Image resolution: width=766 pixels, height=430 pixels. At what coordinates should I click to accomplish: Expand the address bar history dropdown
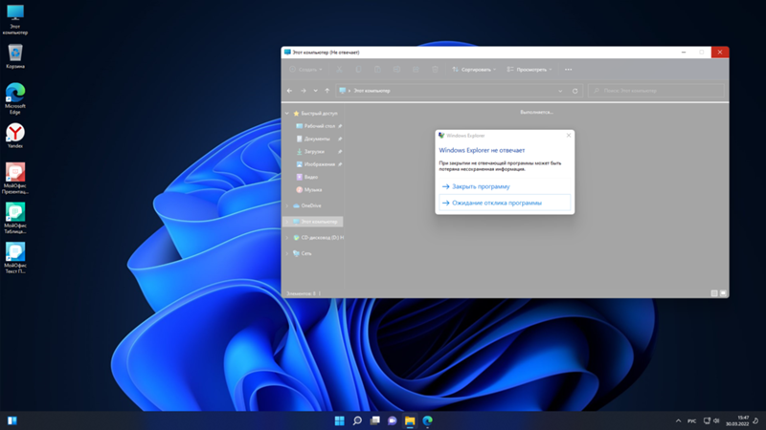pyautogui.click(x=560, y=91)
